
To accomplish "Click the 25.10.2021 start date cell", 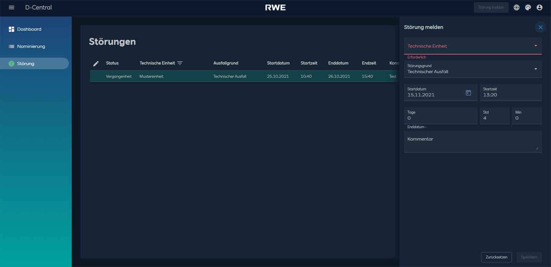I will pos(278,76).
